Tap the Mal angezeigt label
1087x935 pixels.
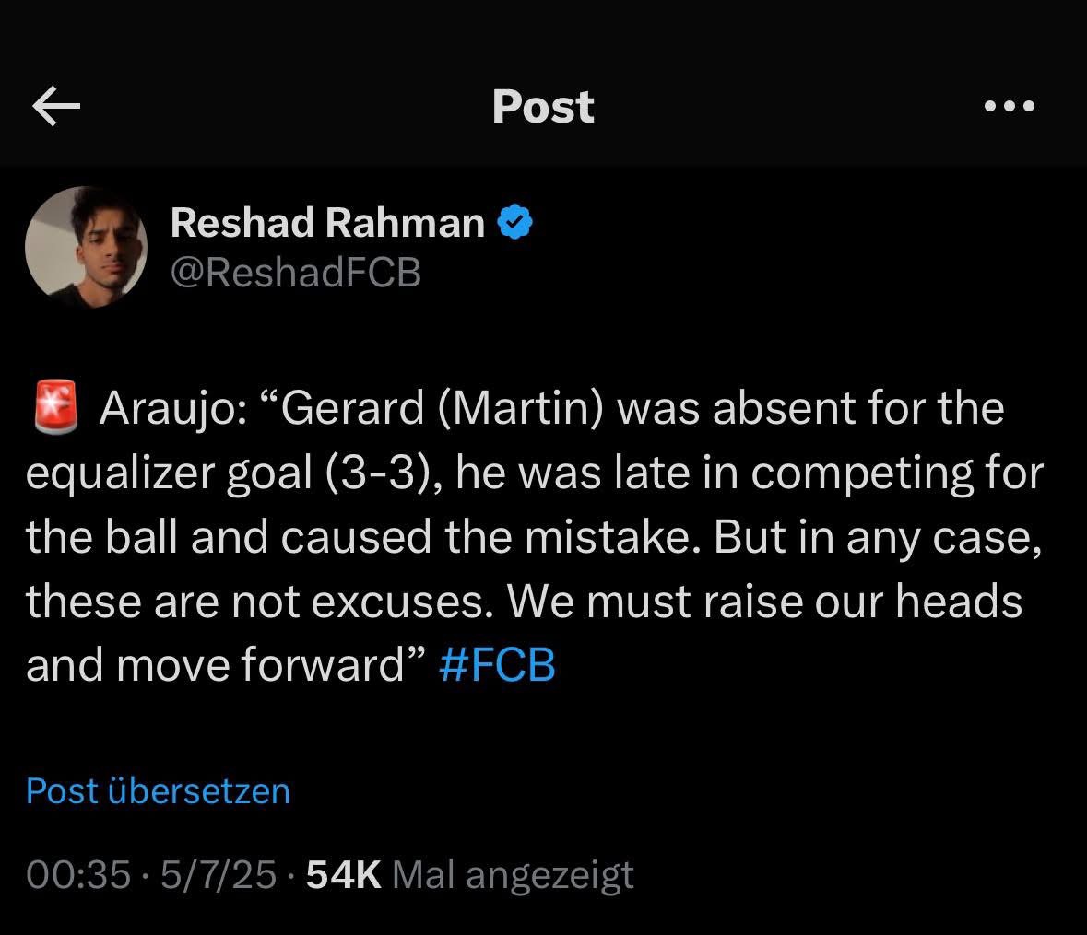[x=513, y=876]
